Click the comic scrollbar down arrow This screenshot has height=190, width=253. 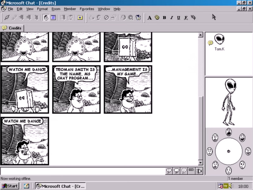pos(200,162)
